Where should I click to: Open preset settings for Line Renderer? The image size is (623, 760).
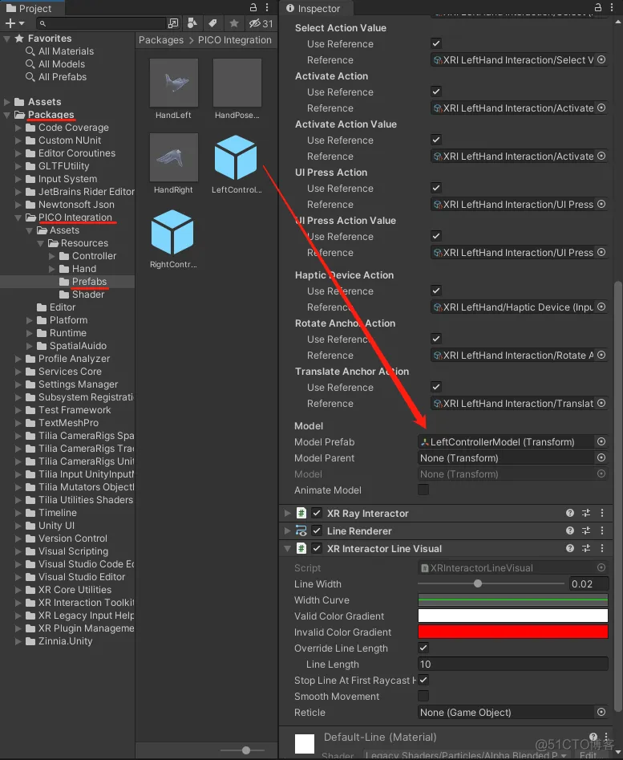coord(586,530)
